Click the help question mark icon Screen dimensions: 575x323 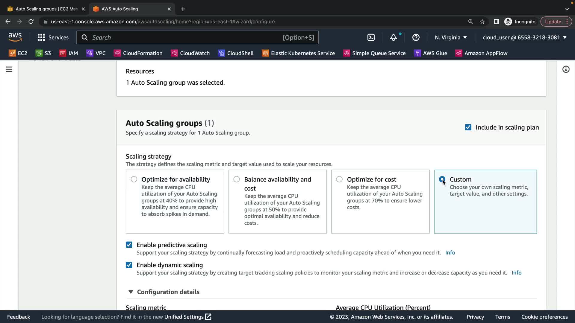[416, 37]
